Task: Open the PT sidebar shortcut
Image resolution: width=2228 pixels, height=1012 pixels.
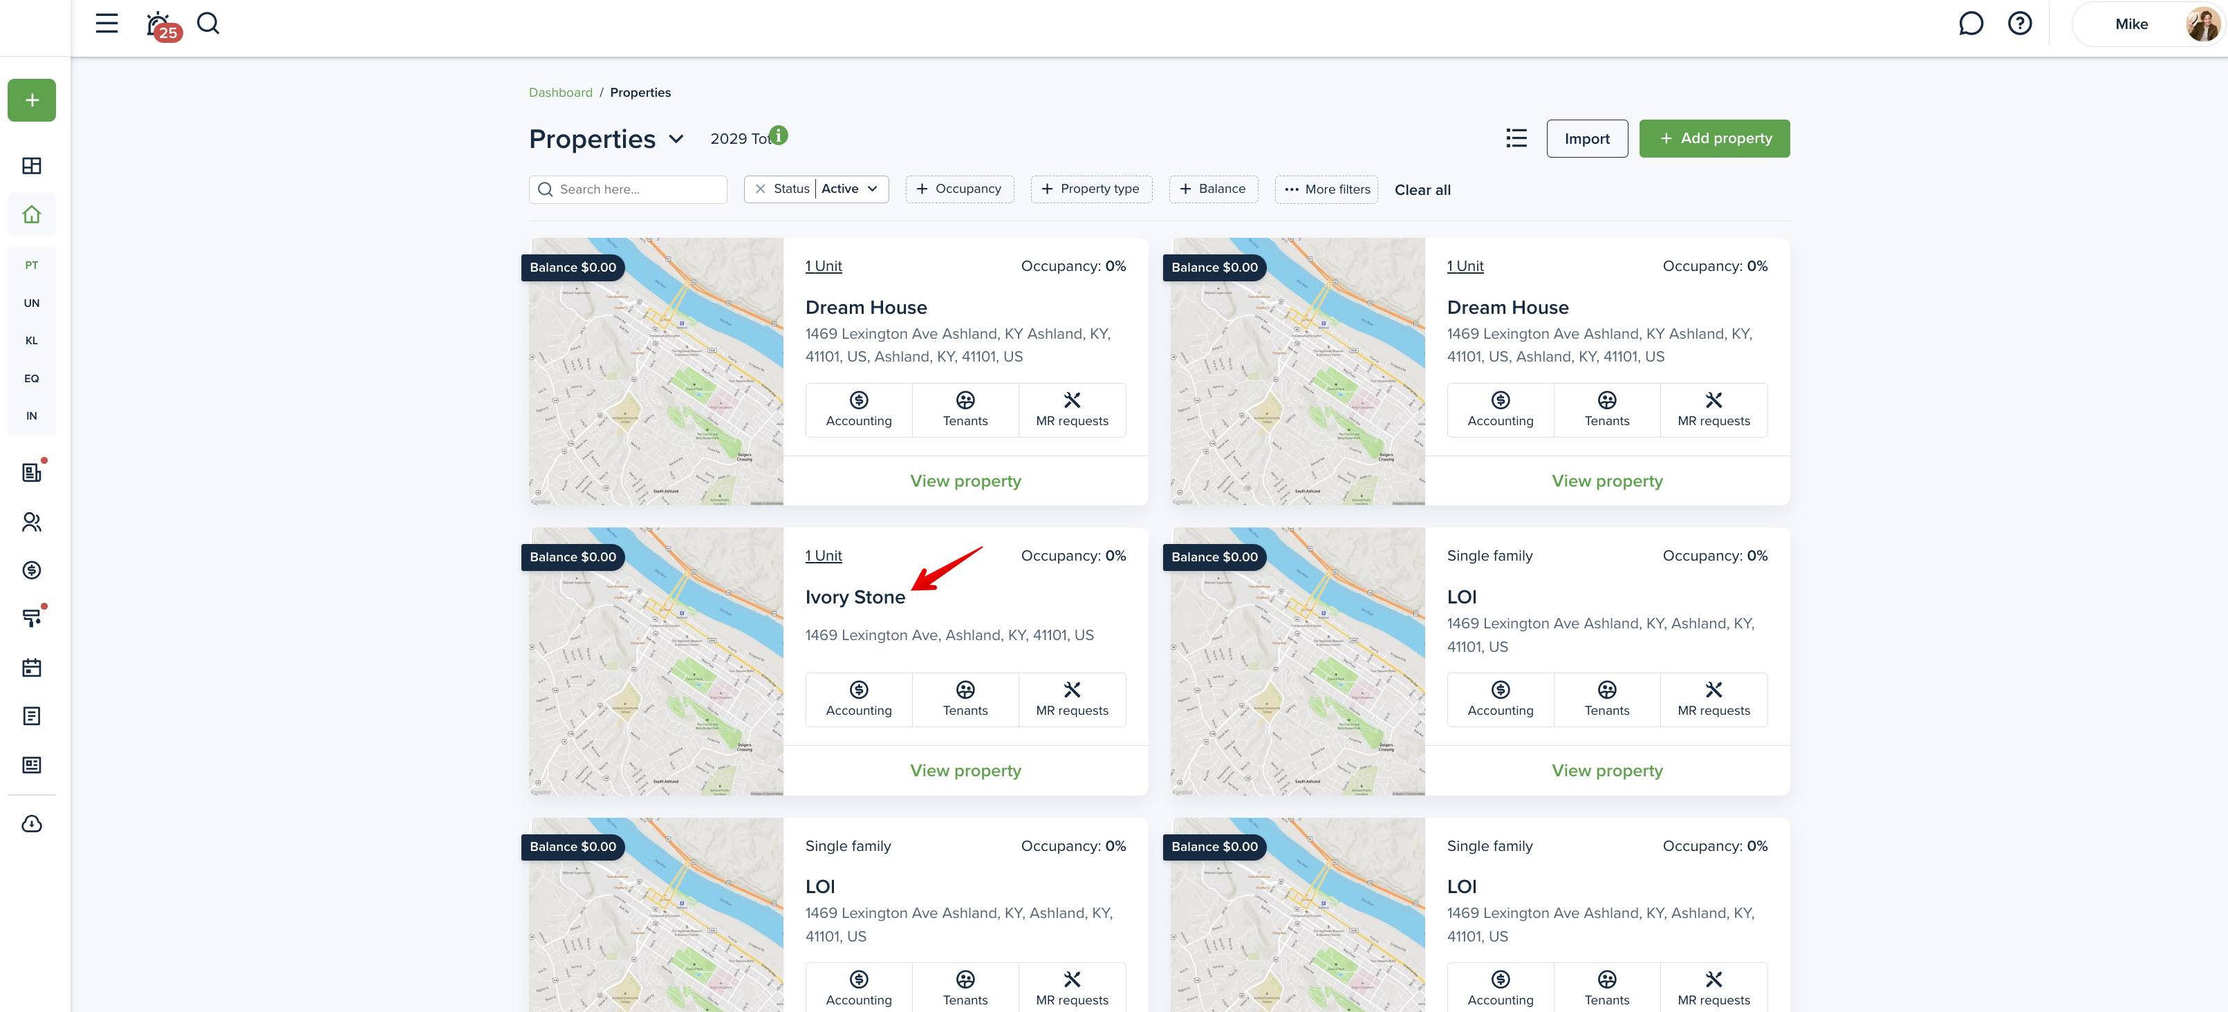Action: pyautogui.click(x=32, y=265)
